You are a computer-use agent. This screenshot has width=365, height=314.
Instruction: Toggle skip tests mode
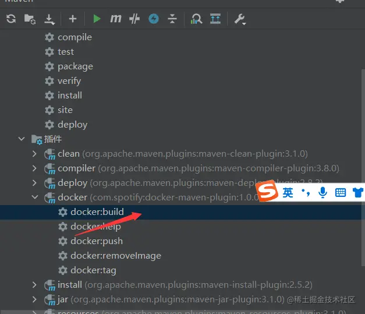[x=134, y=19]
